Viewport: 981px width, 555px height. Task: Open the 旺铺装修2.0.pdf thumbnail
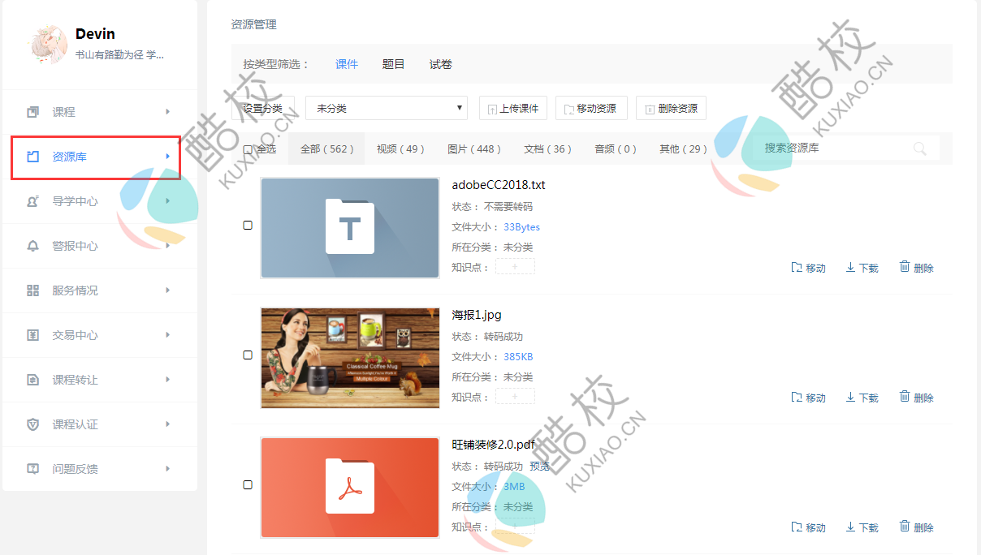(x=350, y=488)
